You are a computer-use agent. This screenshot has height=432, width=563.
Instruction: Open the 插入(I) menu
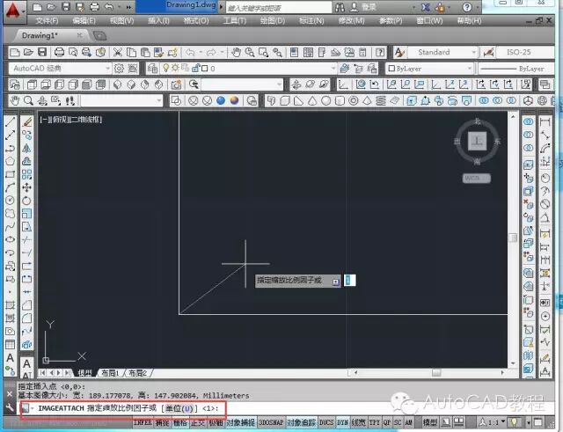158,21
